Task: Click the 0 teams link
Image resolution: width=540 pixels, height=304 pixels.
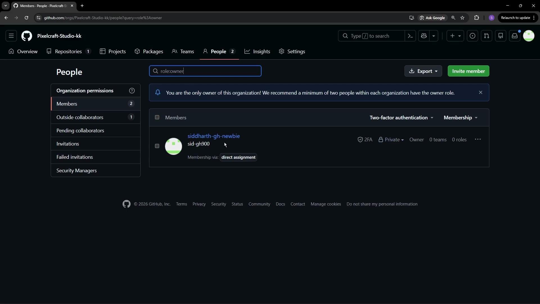Action: tap(438, 140)
